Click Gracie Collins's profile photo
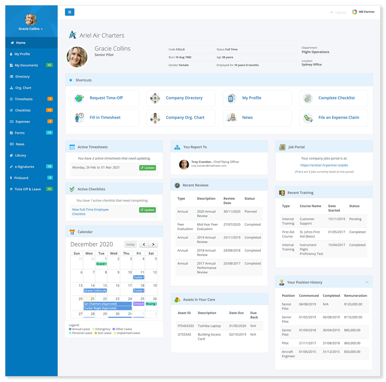 pos(76,56)
